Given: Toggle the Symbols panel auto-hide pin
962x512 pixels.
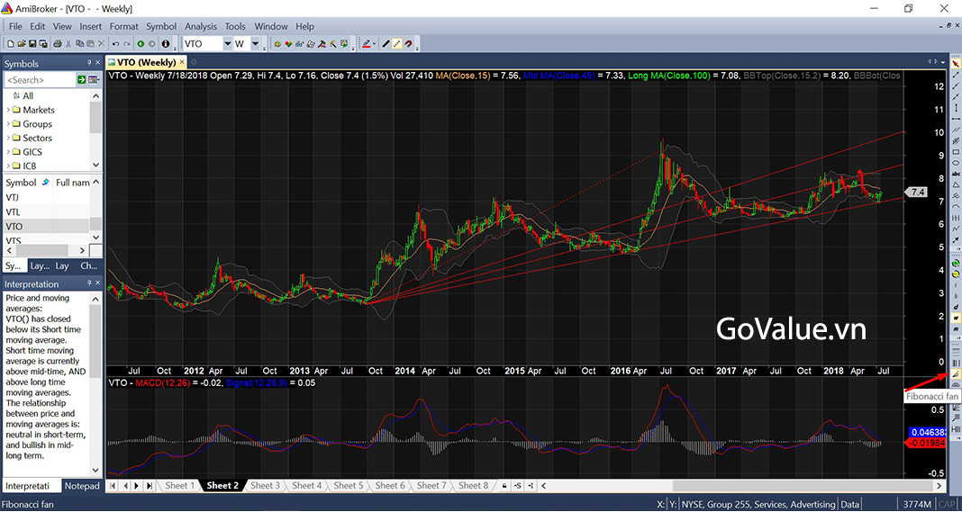Looking at the screenshot, I should click(89, 63).
